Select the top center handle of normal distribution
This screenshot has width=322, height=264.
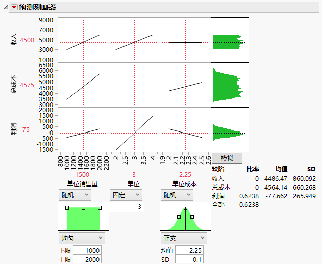click(x=185, y=208)
